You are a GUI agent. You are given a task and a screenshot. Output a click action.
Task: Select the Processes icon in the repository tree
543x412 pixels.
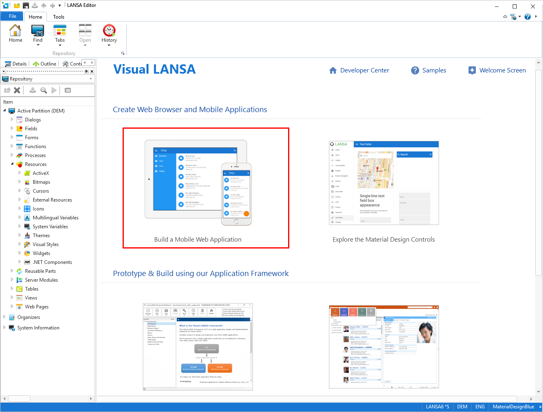19,155
